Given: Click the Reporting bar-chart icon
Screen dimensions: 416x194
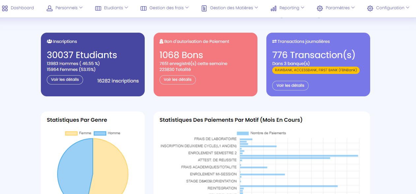Looking at the screenshot, I should coord(274,8).
